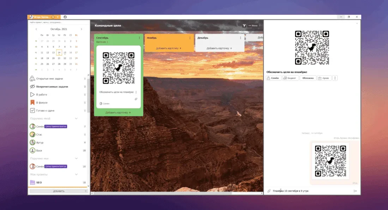Send the chat message with arrow icon

click(x=355, y=191)
